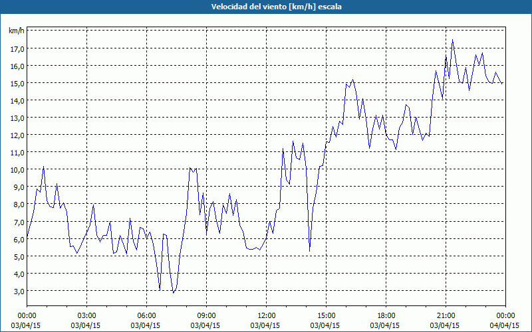Click the 17,0 y-axis label
The height and width of the screenshot is (332, 532).
[17, 49]
